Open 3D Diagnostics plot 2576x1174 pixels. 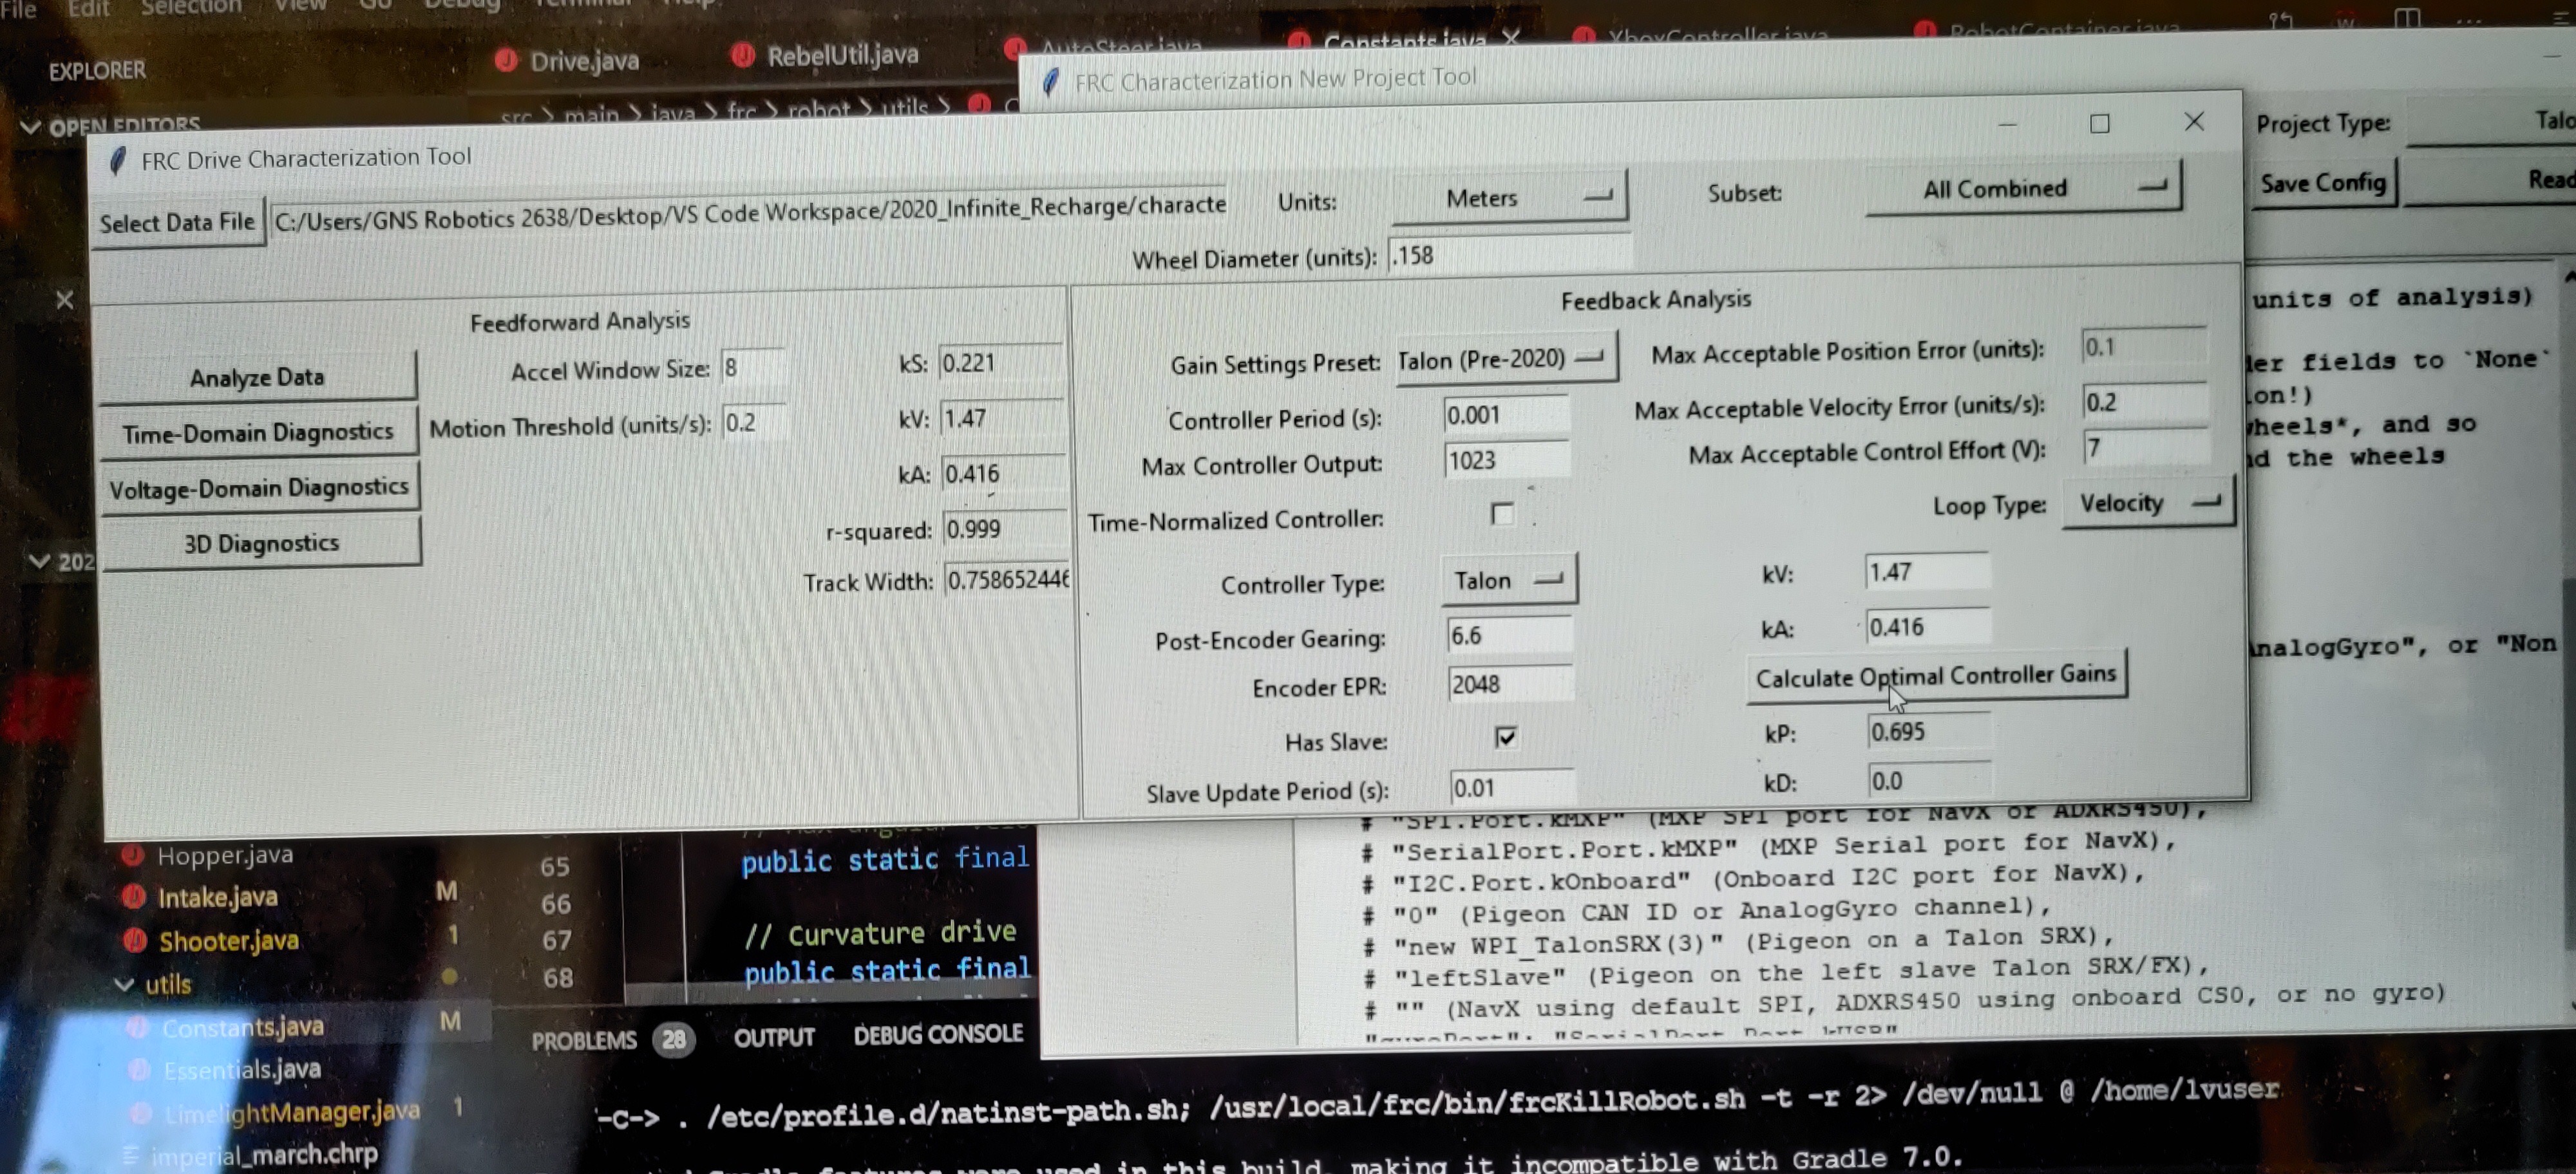point(261,543)
